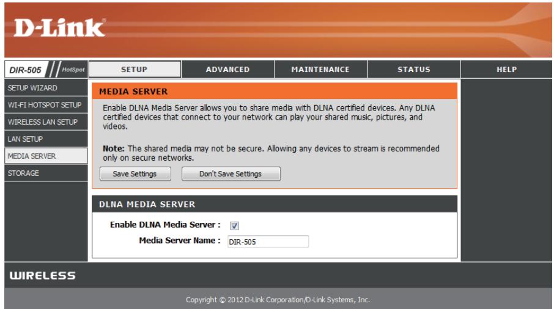Viewport: 554px width, 309px height.
Task: Go to the STATUS tab
Action: [414, 70]
